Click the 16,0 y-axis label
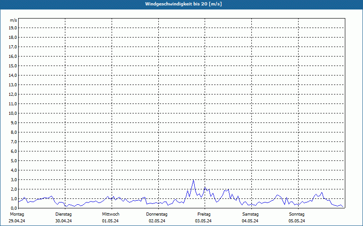This screenshot has width=363, height=226. coord(13,56)
